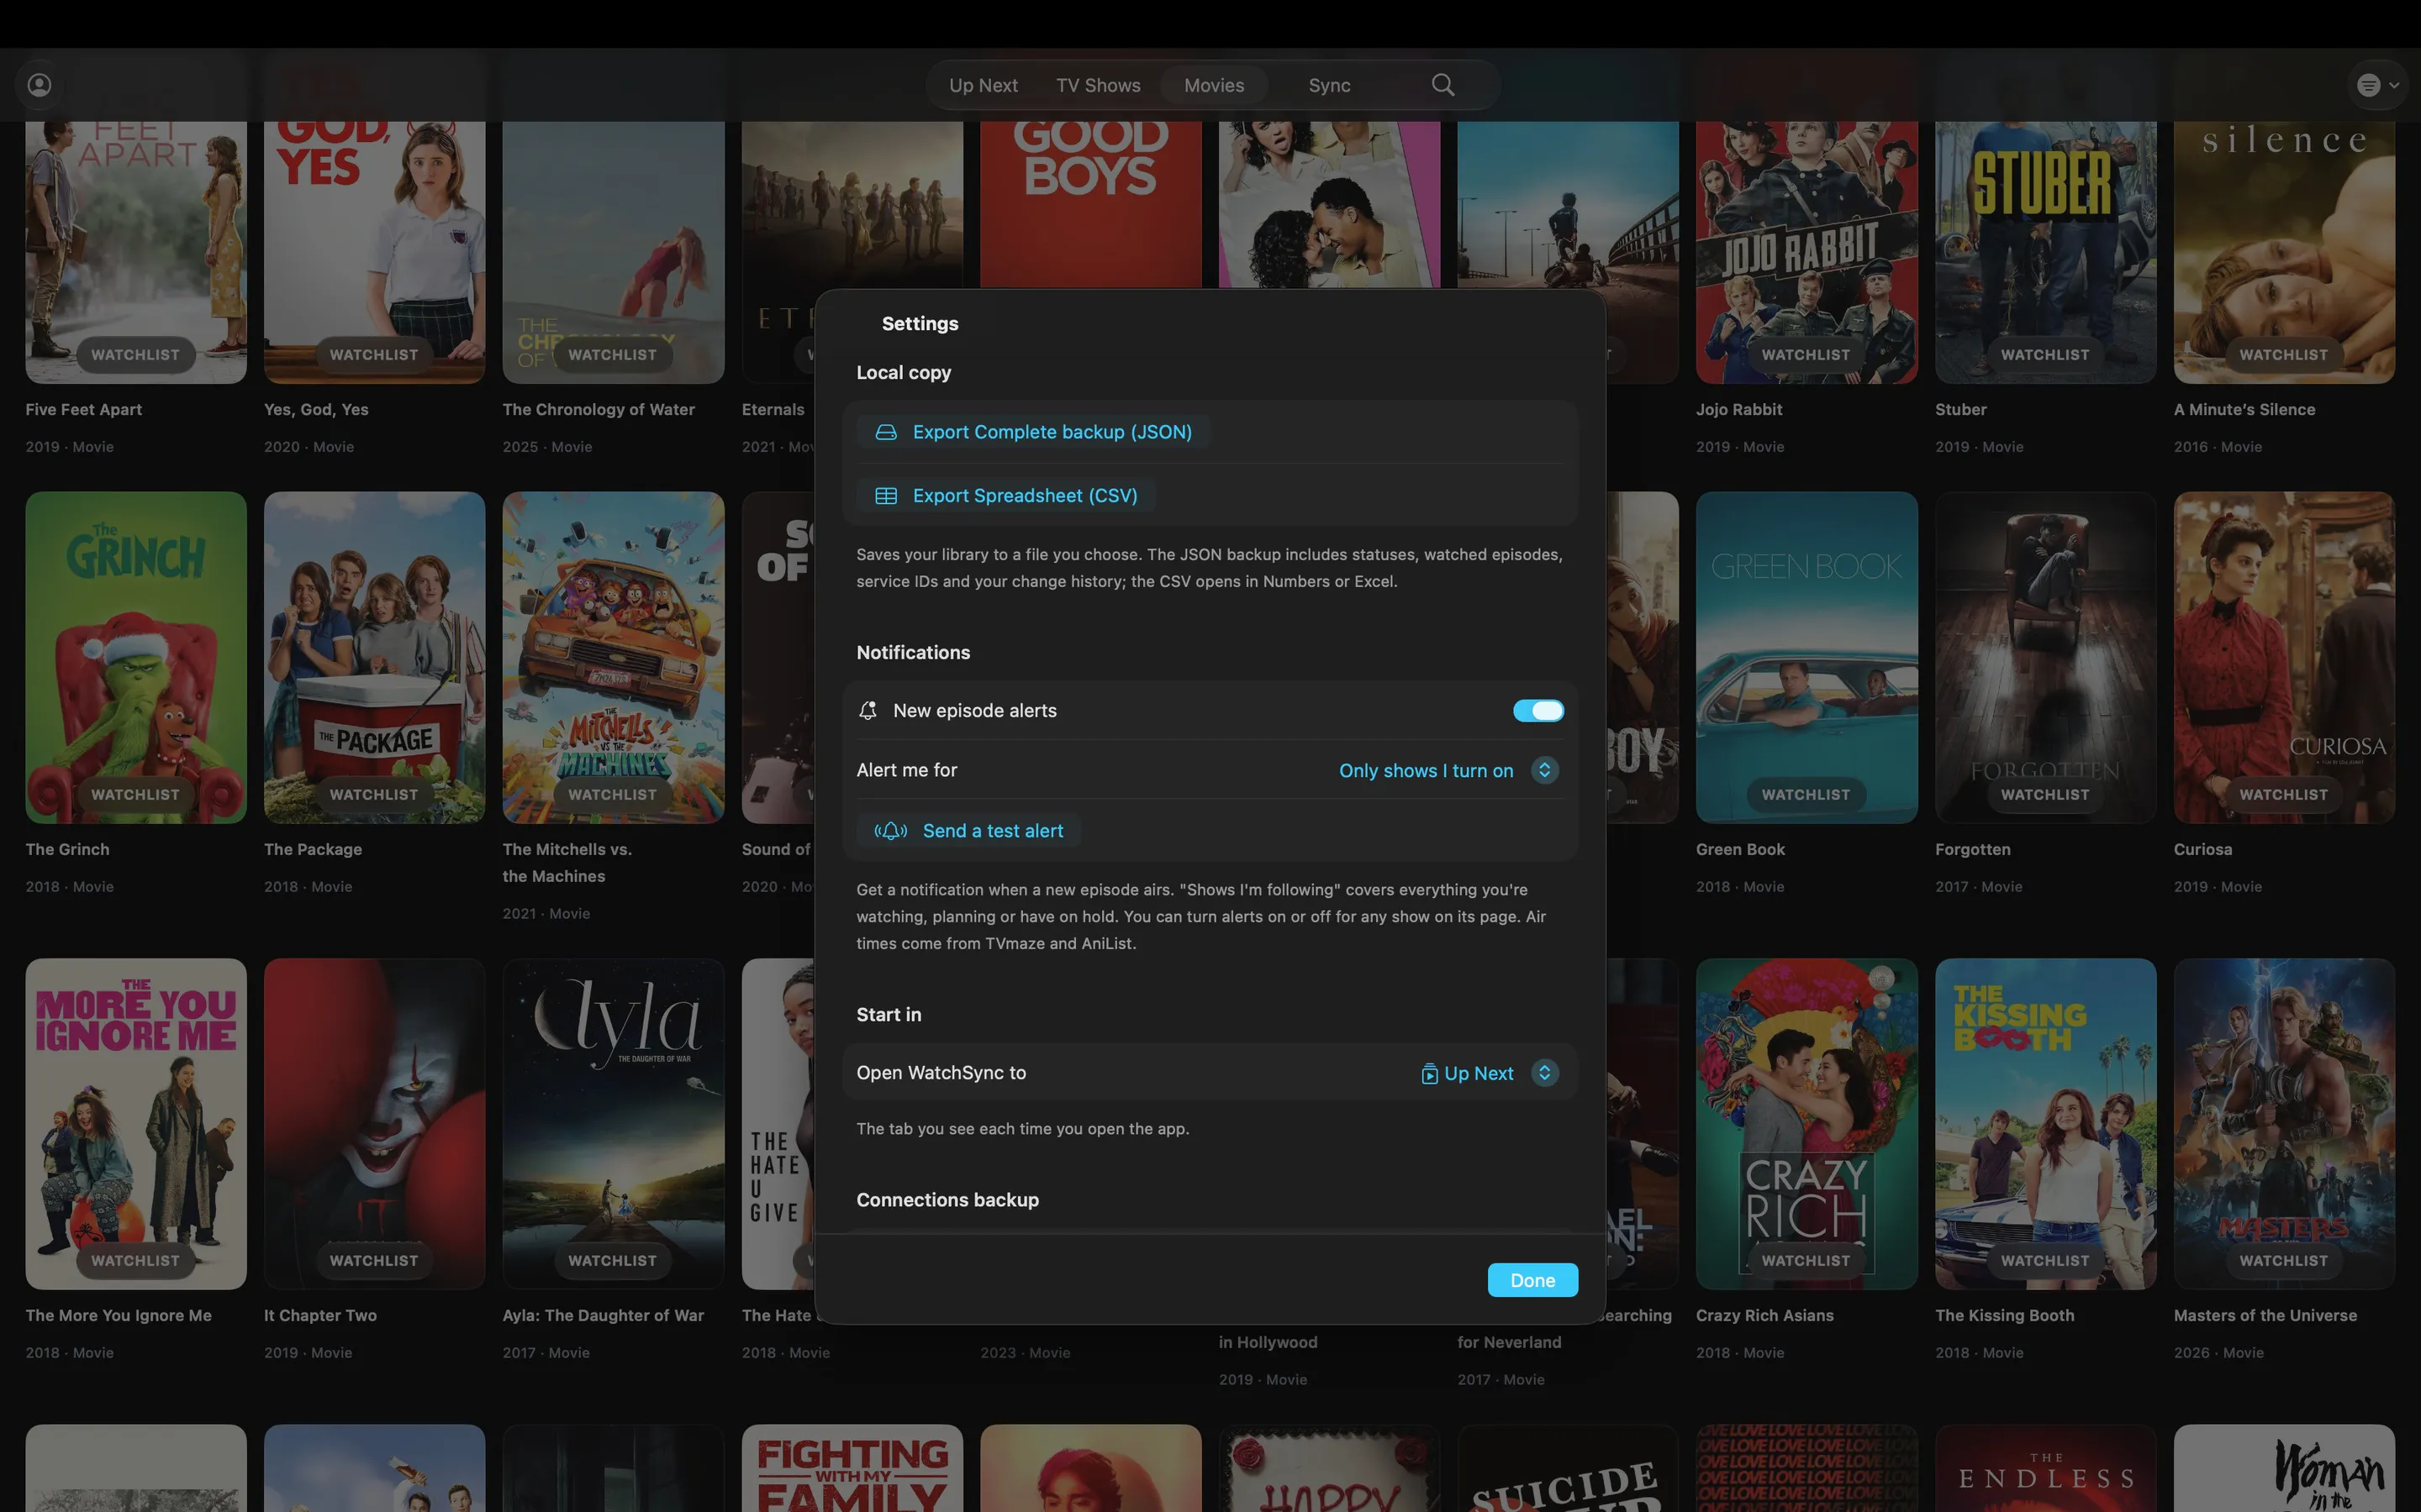Screen dimensions: 2421x1512
Task: Click the Watchlist badge on Yes, God, Yes
Action: click(x=374, y=355)
